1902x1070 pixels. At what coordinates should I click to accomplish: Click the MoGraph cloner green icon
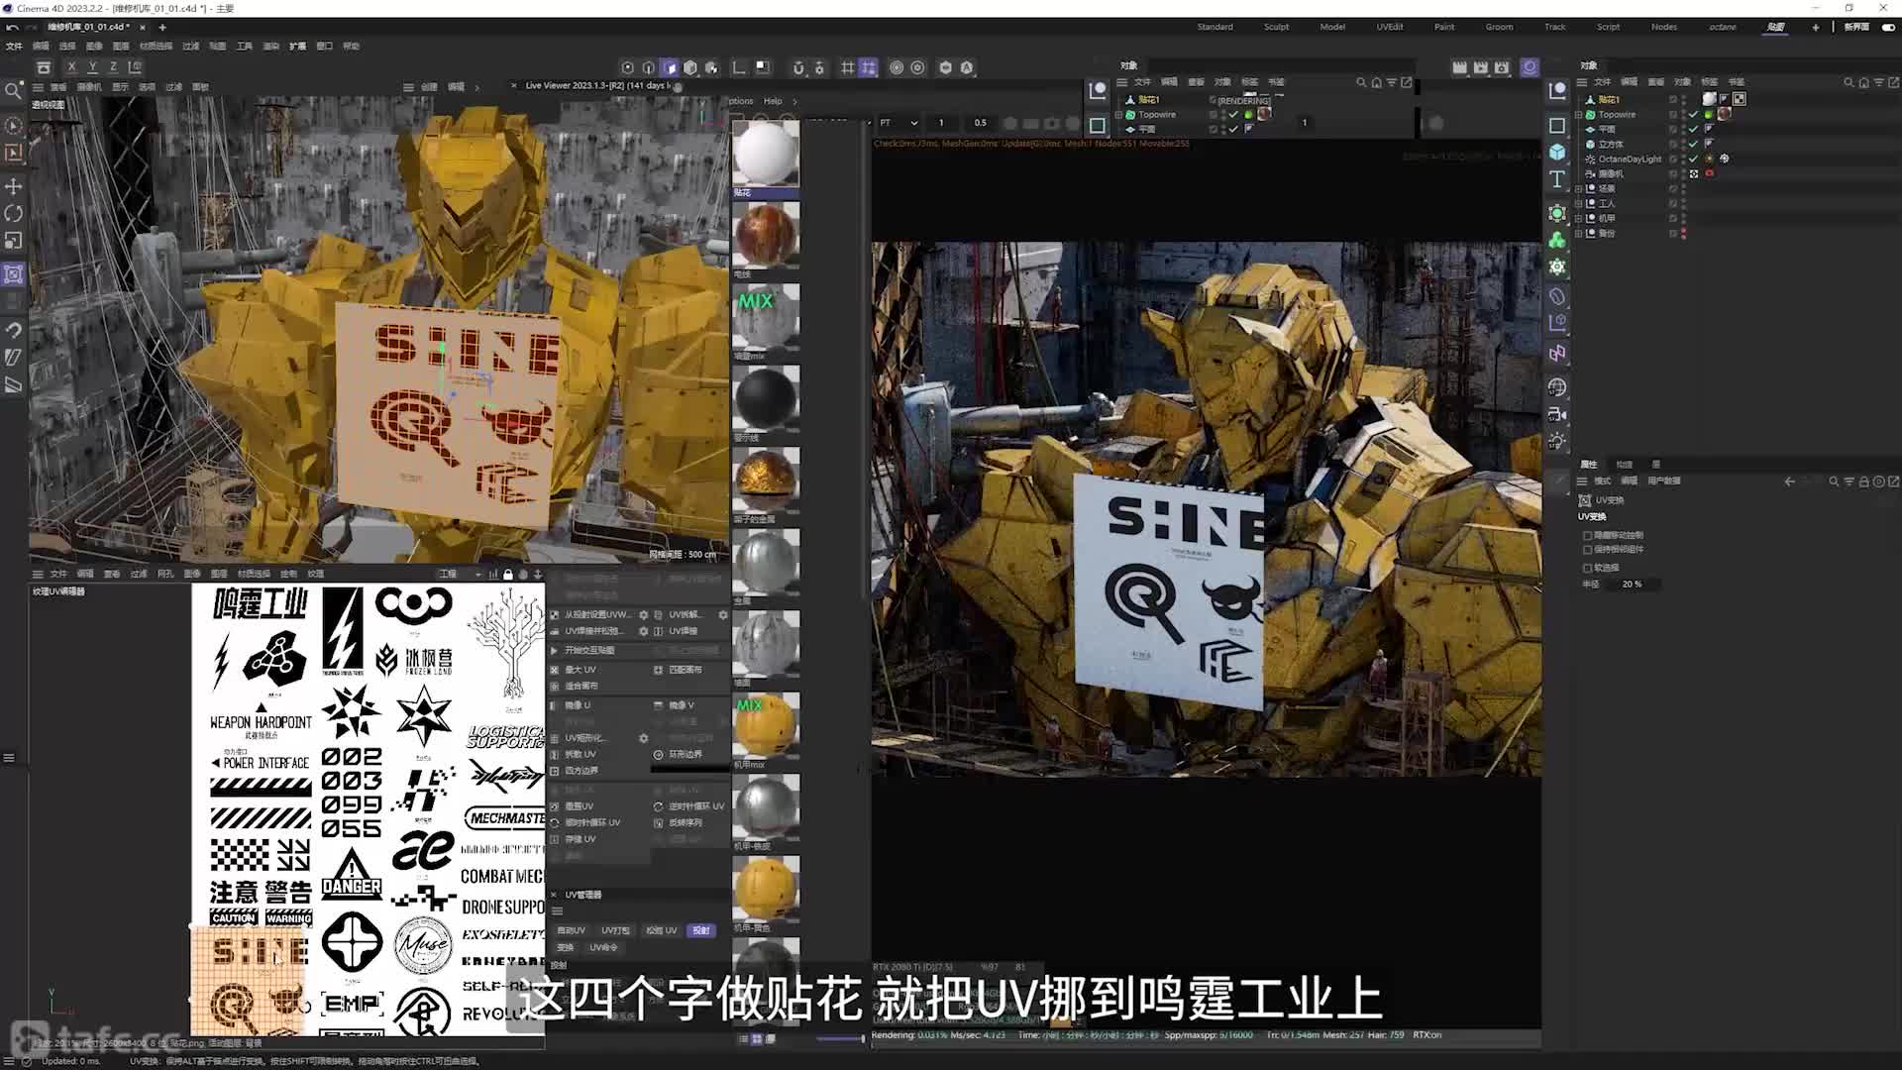point(1557,240)
